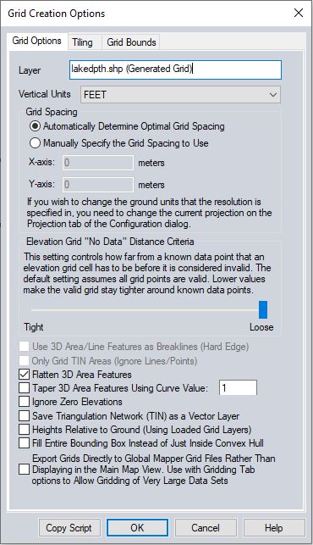Select Automatically Determine Optimal Grid Spacing
The image size is (313, 545).
pyautogui.click(x=127, y=126)
